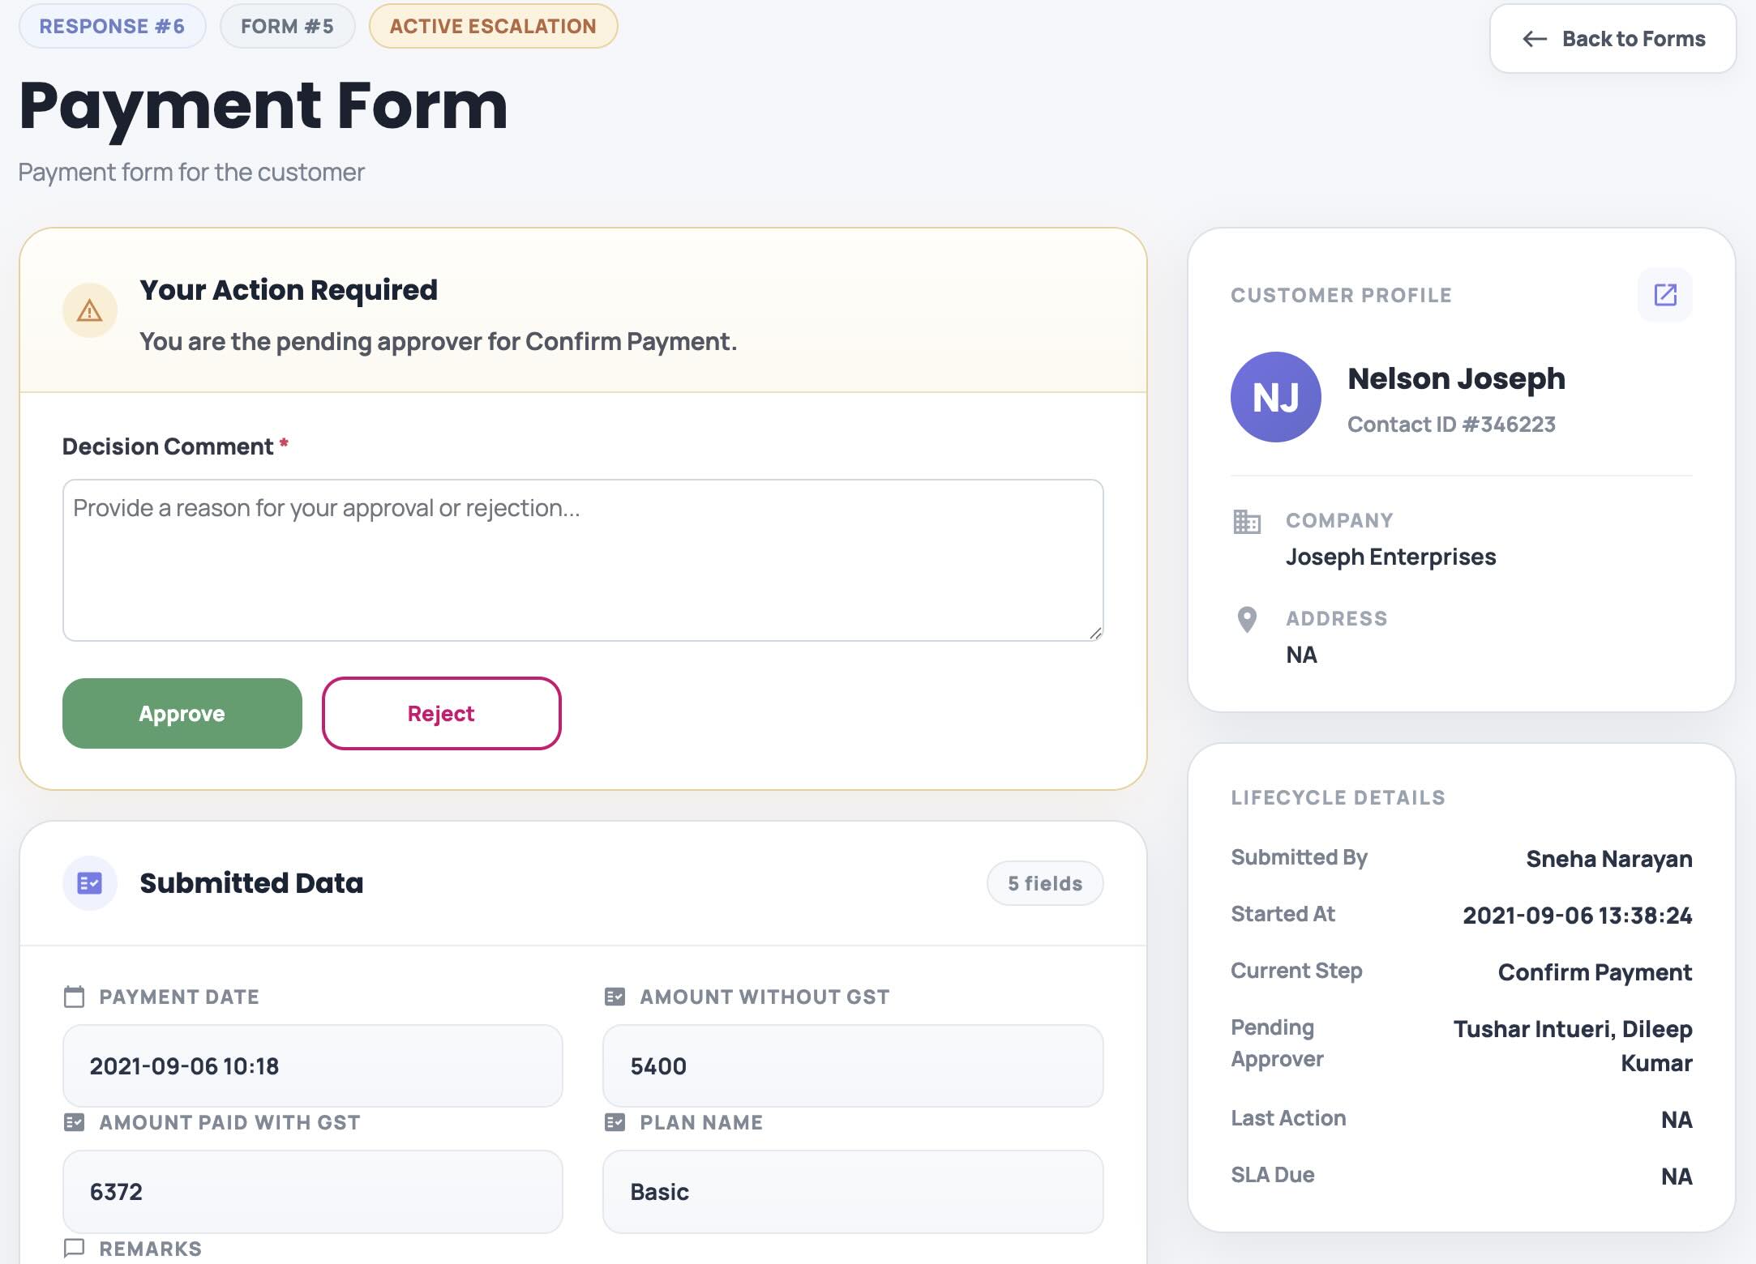Approve the pending payment confirmation
1756x1264 pixels.
182,714
